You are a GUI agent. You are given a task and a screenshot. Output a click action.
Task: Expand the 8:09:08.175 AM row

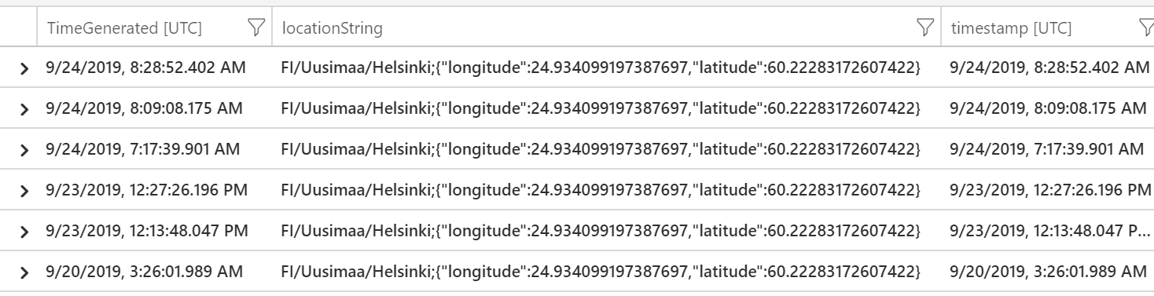26,108
